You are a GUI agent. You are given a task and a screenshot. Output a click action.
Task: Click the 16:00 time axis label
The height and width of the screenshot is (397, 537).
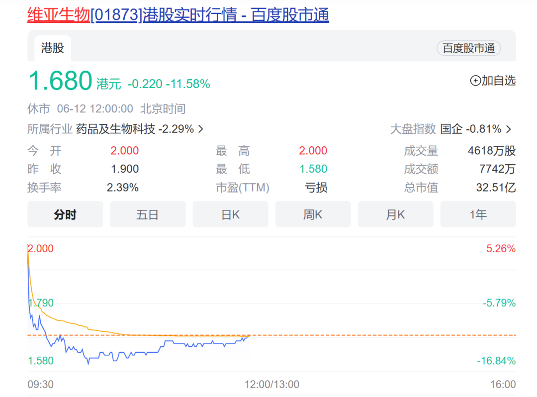(x=503, y=385)
